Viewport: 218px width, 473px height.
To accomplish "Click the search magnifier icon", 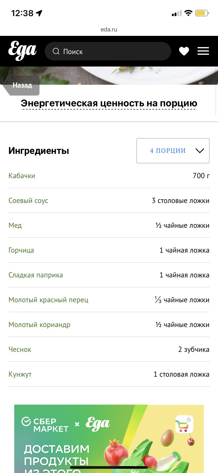I will click(56, 51).
